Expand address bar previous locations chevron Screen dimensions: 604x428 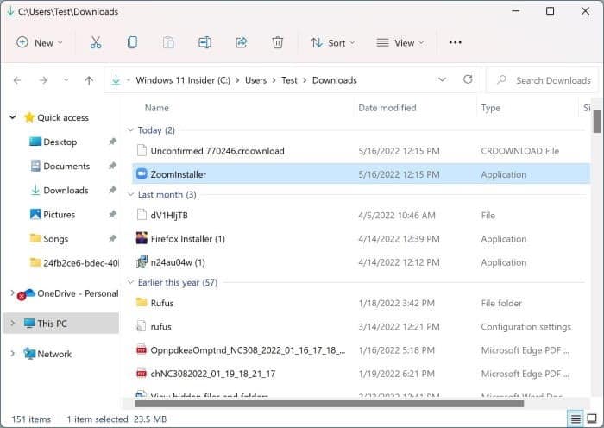(442, 79)
